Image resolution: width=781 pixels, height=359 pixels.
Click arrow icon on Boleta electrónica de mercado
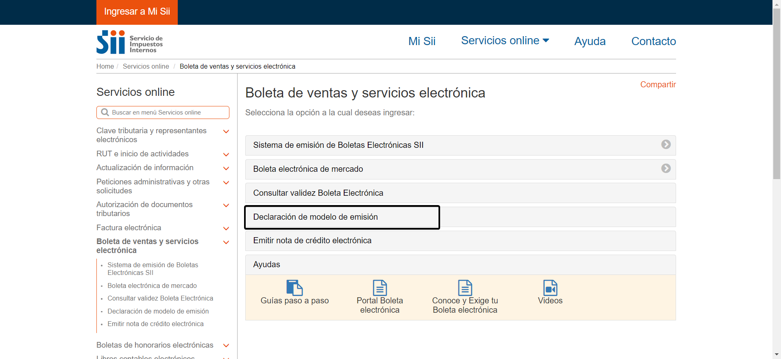665,169
